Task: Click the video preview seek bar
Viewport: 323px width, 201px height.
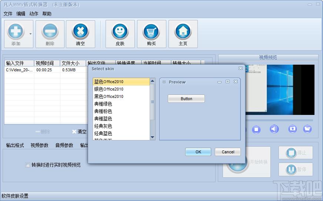Action: coord(279,120)
